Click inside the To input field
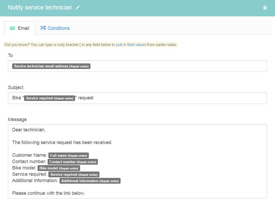 137,66
